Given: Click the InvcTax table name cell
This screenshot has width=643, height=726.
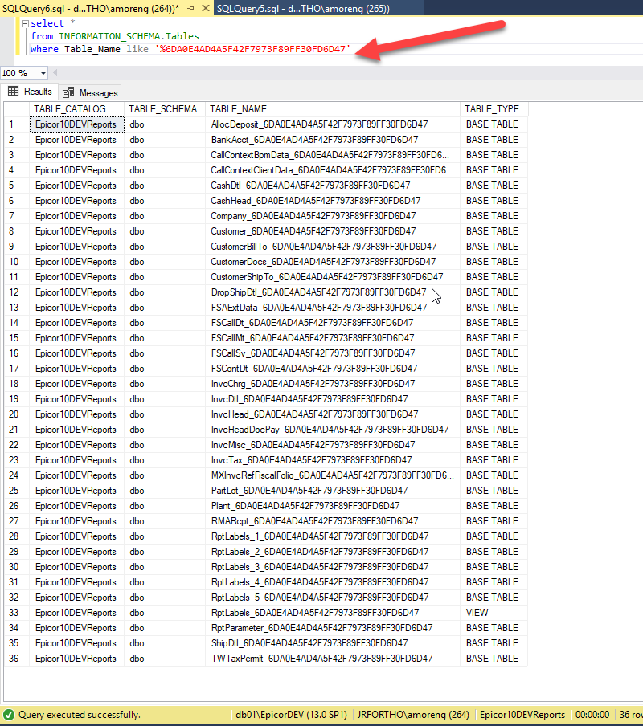Looking at the screenshot, I should (333, 461).
